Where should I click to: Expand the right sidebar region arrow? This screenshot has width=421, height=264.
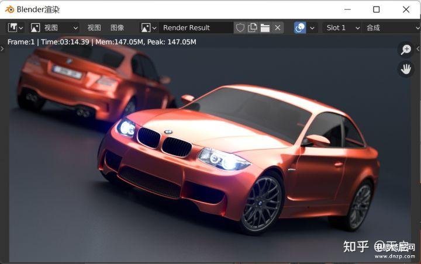(417, 49)
